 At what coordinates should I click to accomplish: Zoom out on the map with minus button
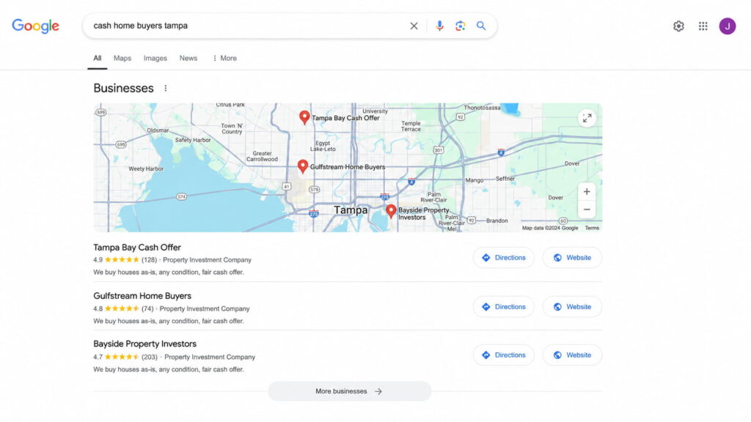[587, 210]
